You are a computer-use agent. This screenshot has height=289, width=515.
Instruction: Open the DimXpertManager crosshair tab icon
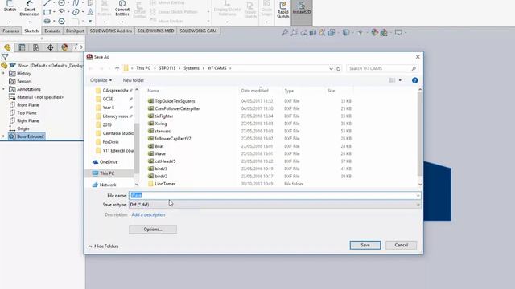(x=50, y=47)
